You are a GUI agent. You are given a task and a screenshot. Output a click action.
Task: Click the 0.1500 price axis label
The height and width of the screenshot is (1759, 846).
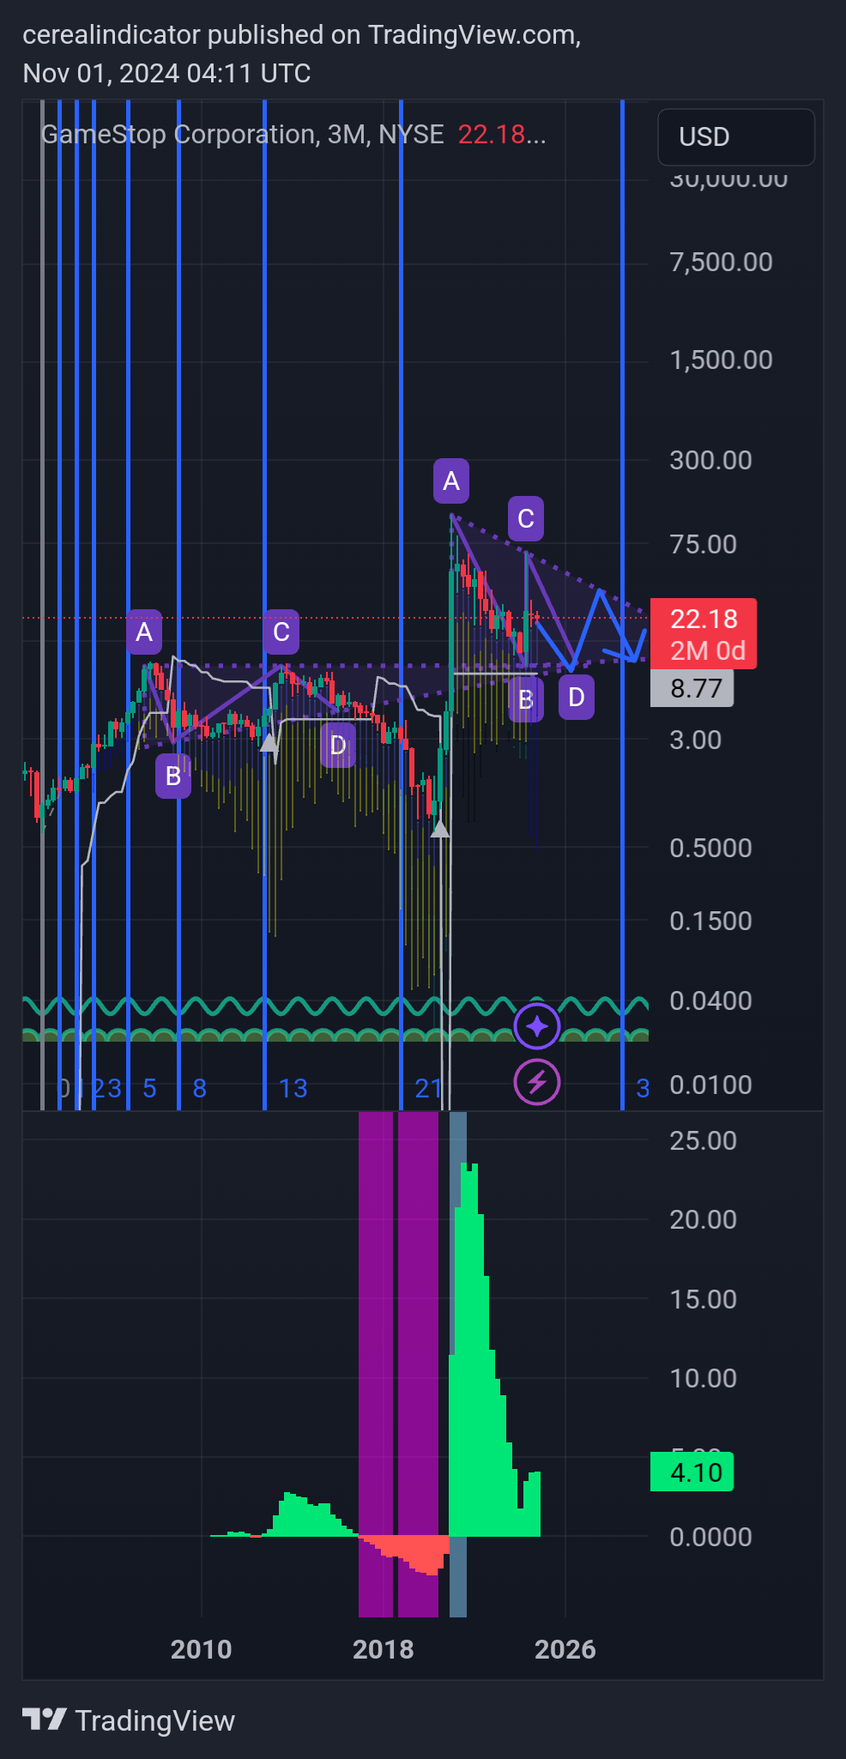pos(711,921)
